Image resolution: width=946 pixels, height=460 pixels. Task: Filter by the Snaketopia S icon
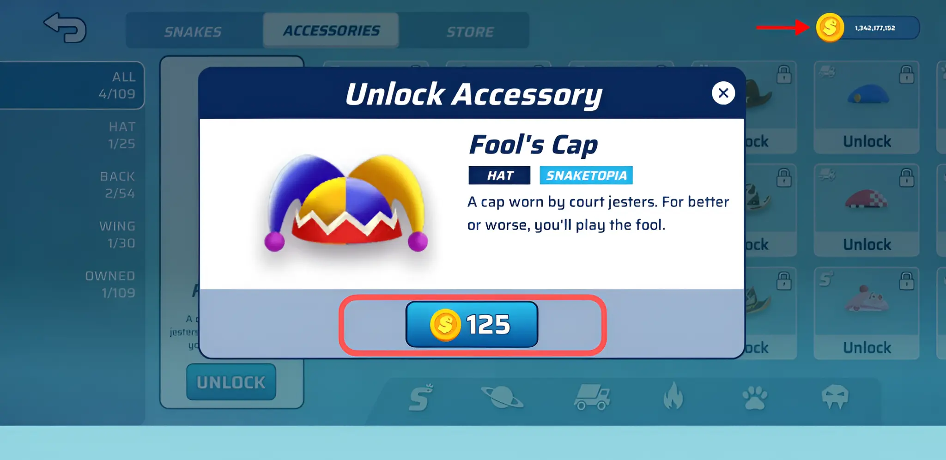421,397
